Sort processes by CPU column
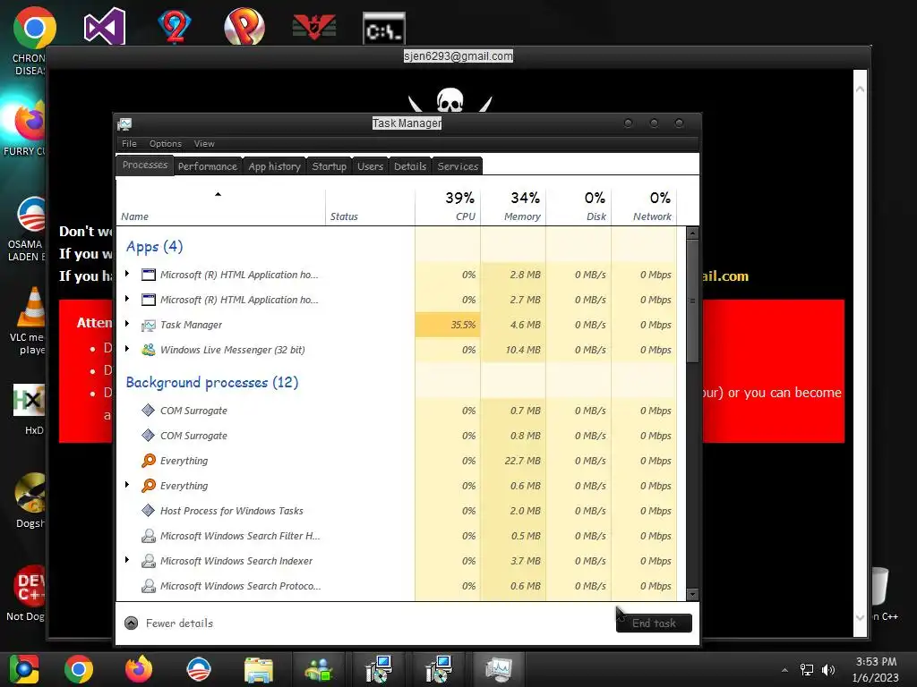This screenshot has width=917, height=687. click(x=448, y=207)
